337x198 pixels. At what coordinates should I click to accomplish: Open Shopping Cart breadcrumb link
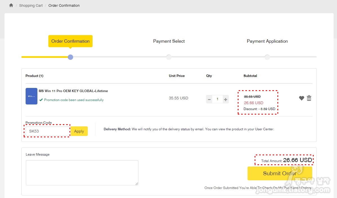[x=31, y=6]
